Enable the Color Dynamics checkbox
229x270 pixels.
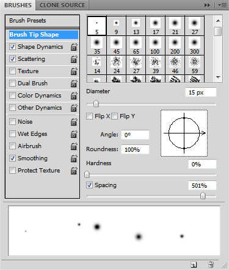[x=12, y=96]
